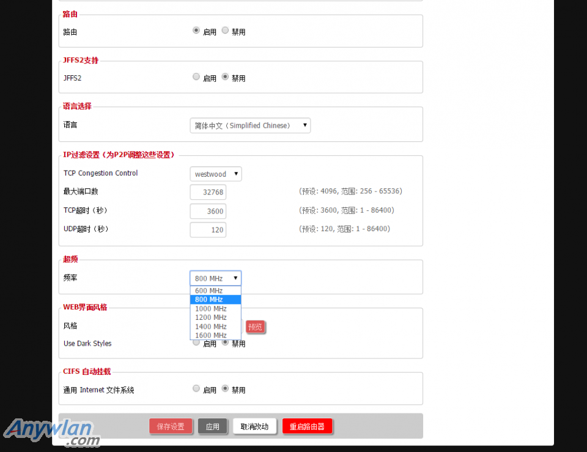Choose 800 MHz from frequency list
Viewport: 587px width, 452px height.
pyautogui.click(x=216, y=300)
